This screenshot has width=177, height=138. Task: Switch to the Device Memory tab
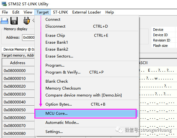point(18,49)
